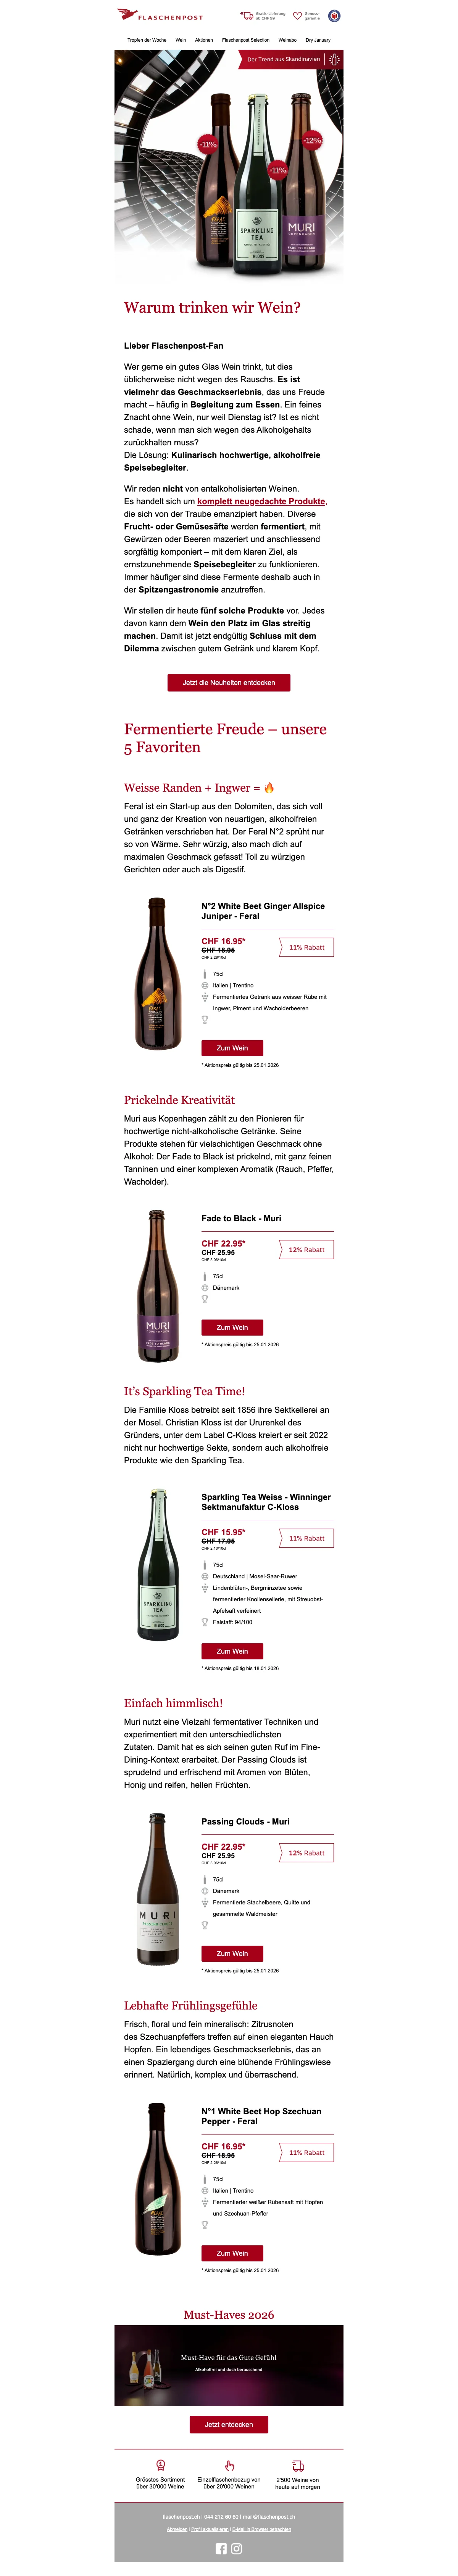Click Zum Wein under Fade to Black

tap(232, 1327)
